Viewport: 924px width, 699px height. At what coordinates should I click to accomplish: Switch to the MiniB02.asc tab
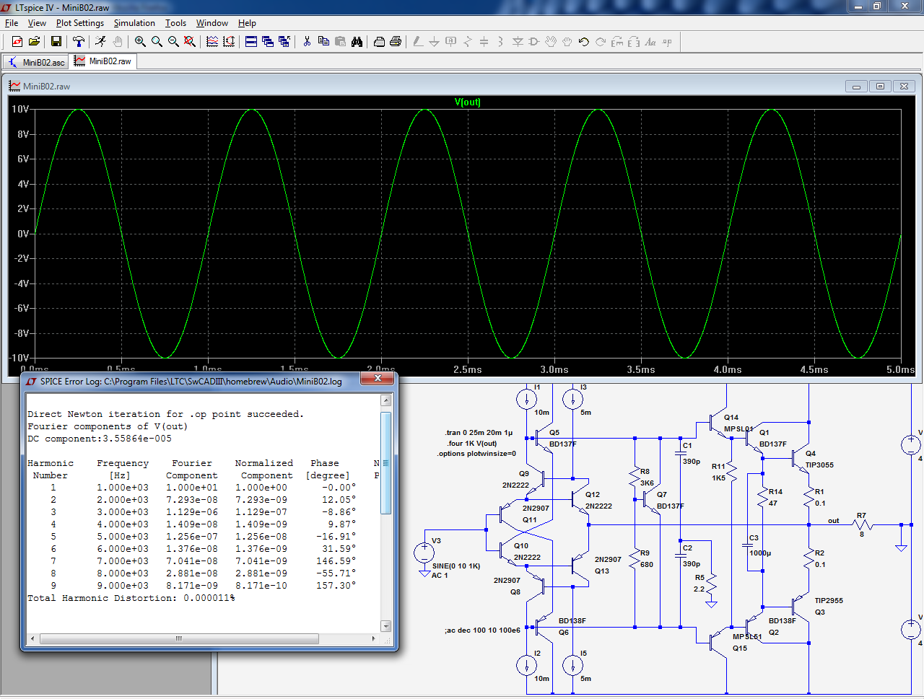36,62
